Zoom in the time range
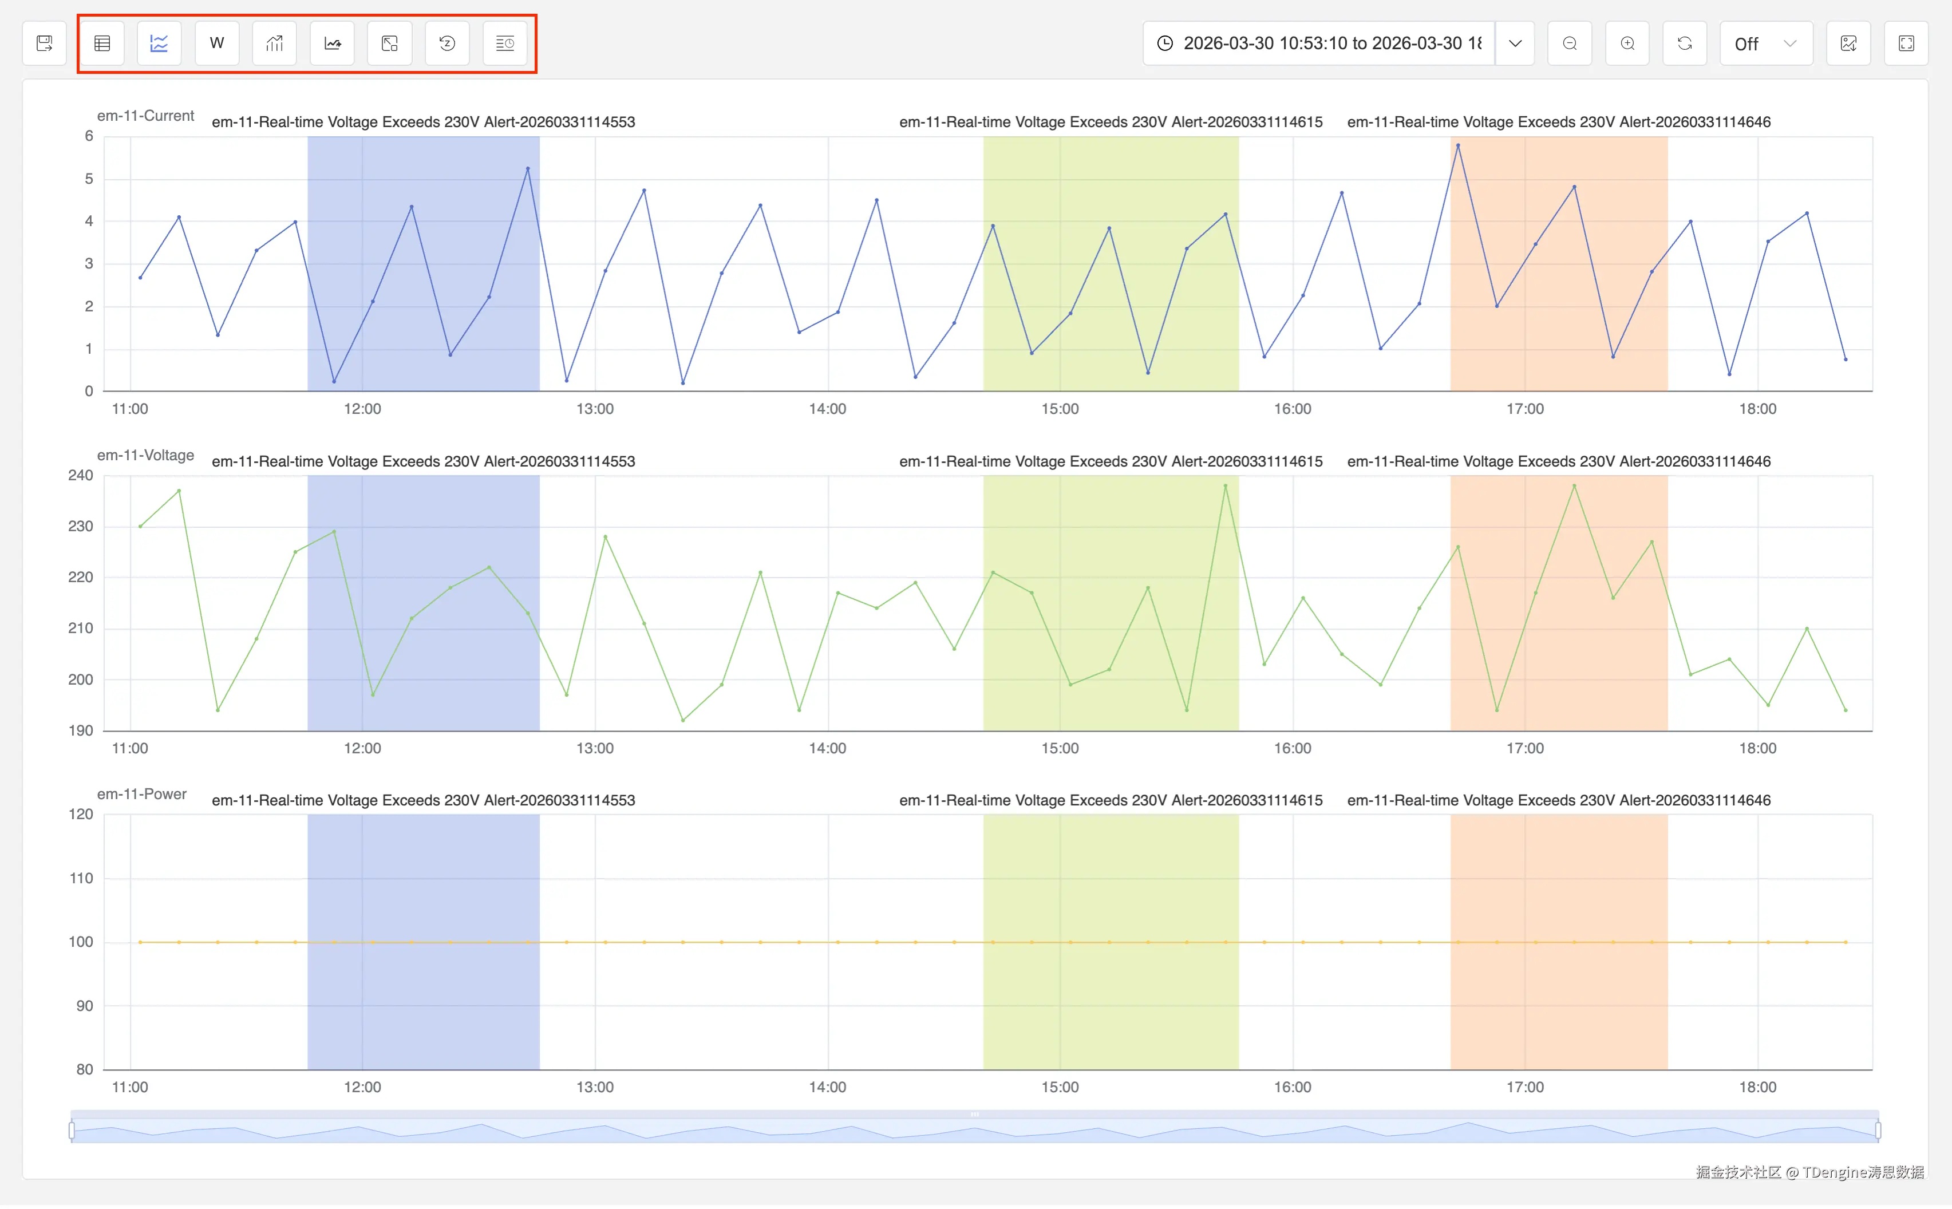This screenshot has width=1952, height=1209. tap(1628, 43)
